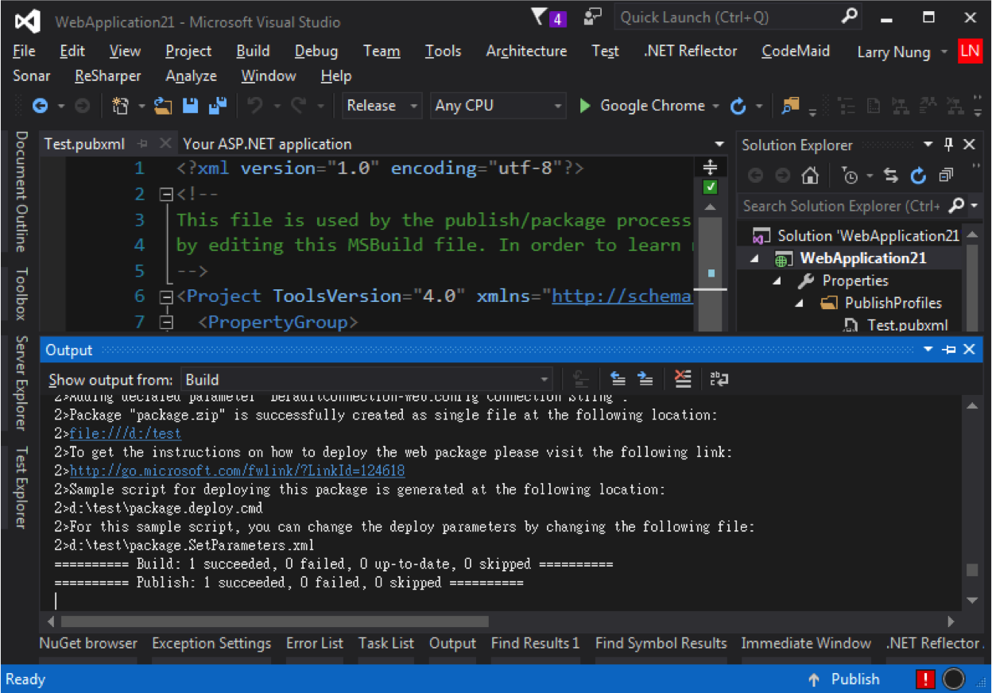Viewport: 992px width, 693px height.
Task: Click the Pending Changes Filter clock icon
Action: tap(851, 176)
